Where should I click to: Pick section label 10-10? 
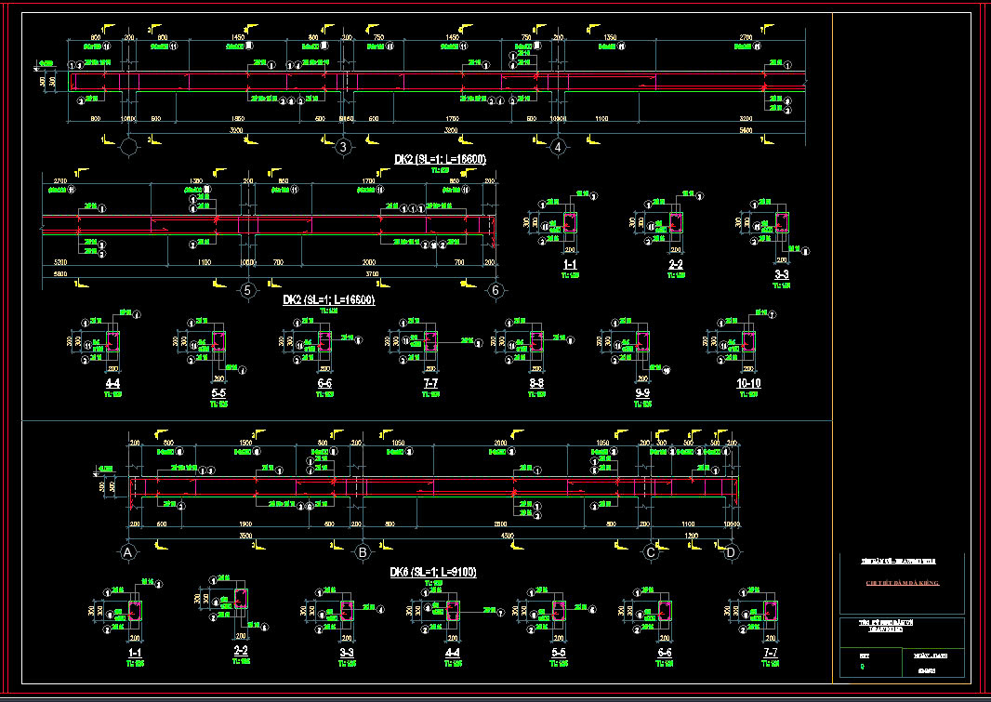(748, 383)
